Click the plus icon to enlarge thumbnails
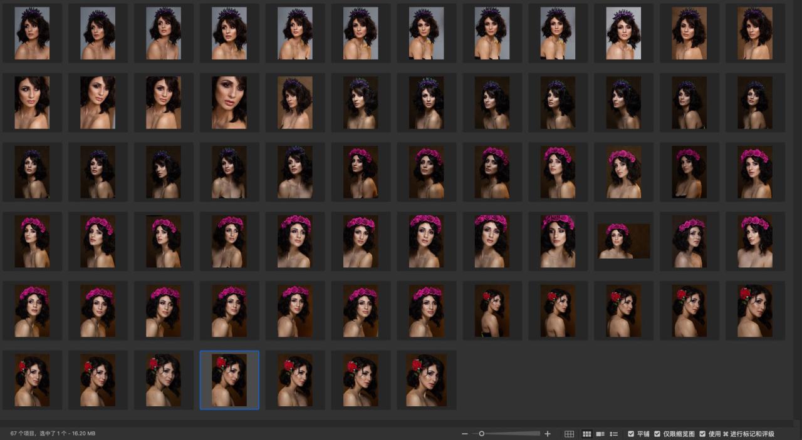Screen dimensions: 802x440 pyautogui.click(x=548, y=434)
